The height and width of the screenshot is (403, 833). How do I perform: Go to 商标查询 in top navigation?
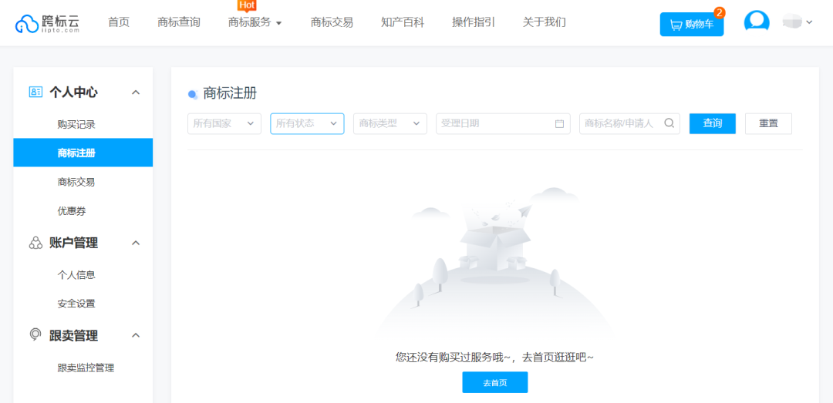point(178,22)
